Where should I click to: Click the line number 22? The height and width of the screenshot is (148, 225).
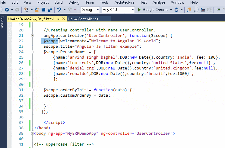(x=21, y=41)
